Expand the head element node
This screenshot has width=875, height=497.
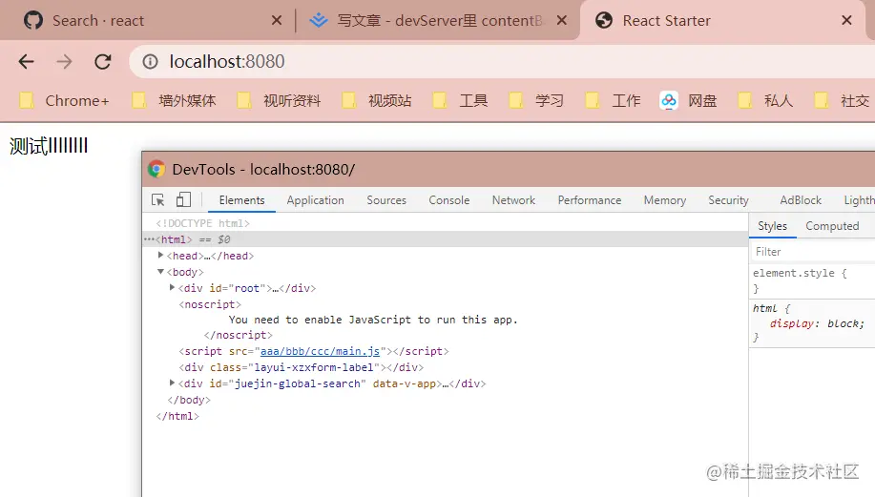pos(160,255)
